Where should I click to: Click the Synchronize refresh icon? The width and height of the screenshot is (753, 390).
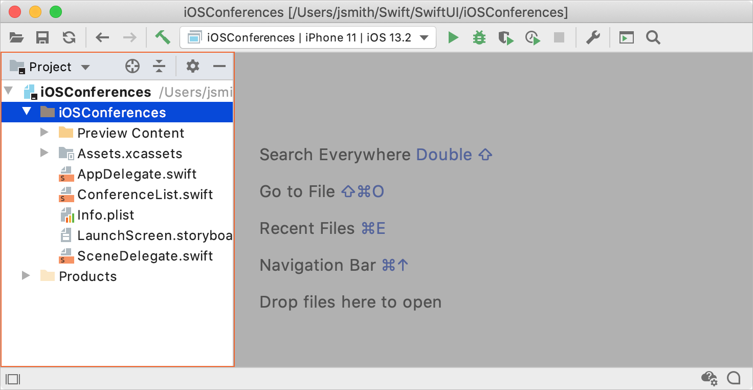point(69,38)
